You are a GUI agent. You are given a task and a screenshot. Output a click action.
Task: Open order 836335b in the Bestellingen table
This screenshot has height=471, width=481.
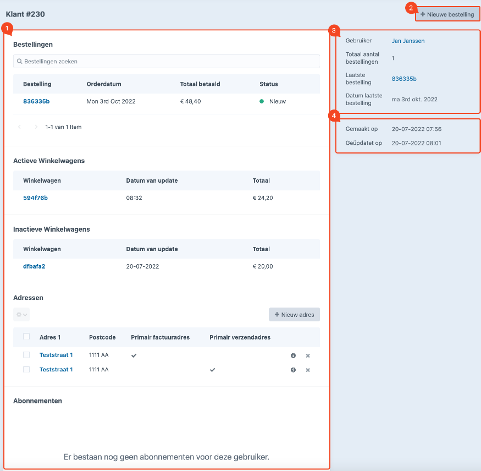pos(37,101)
